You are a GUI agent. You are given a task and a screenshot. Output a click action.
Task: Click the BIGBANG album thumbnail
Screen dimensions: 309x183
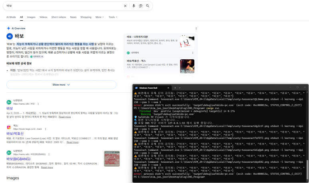point(112,159)
